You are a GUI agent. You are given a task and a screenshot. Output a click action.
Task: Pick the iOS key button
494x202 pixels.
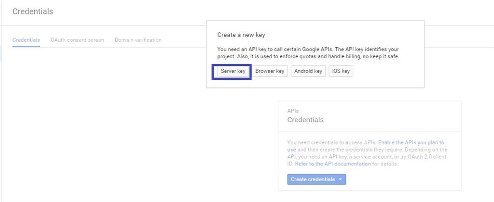(341, 71)
